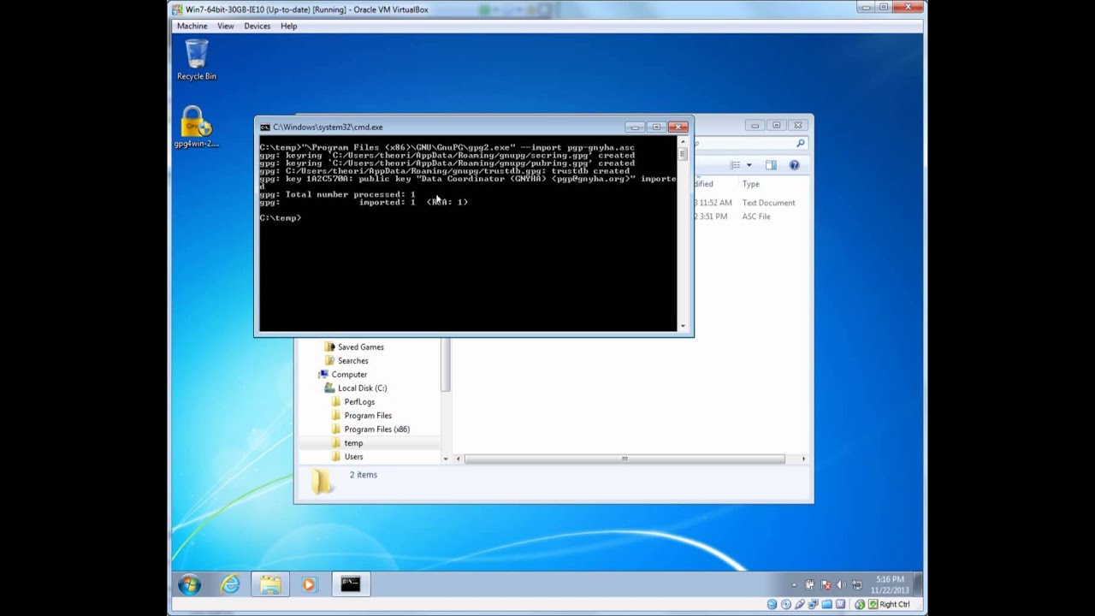Open the VirtualBox View menu
Screen dimensions: 1095x616
(x=226, y=26)
